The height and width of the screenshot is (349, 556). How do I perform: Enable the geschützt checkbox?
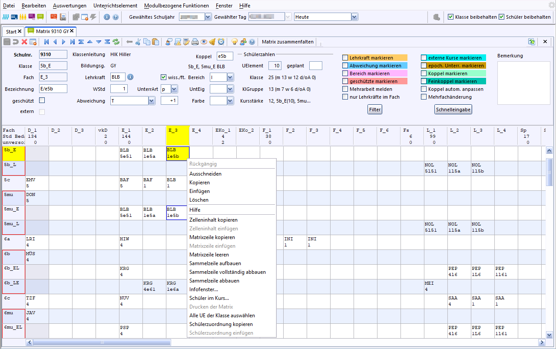pos(42,100)
